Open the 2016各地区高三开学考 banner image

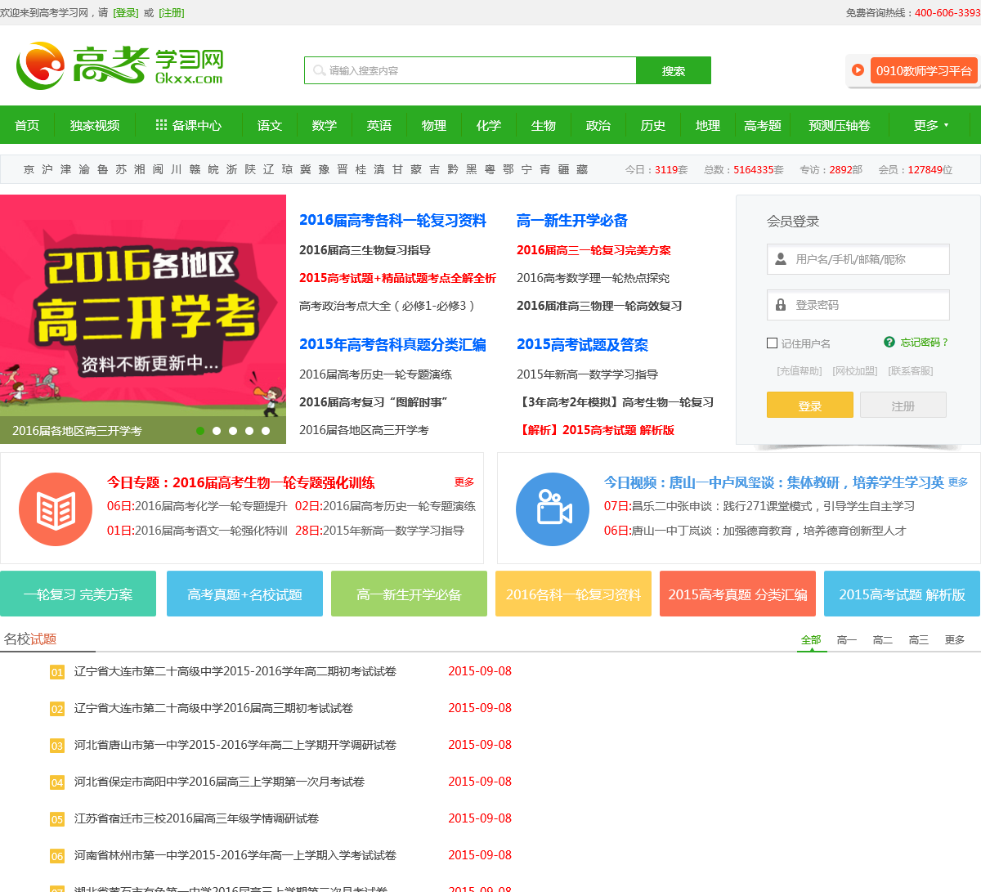(x=143, y=319)
